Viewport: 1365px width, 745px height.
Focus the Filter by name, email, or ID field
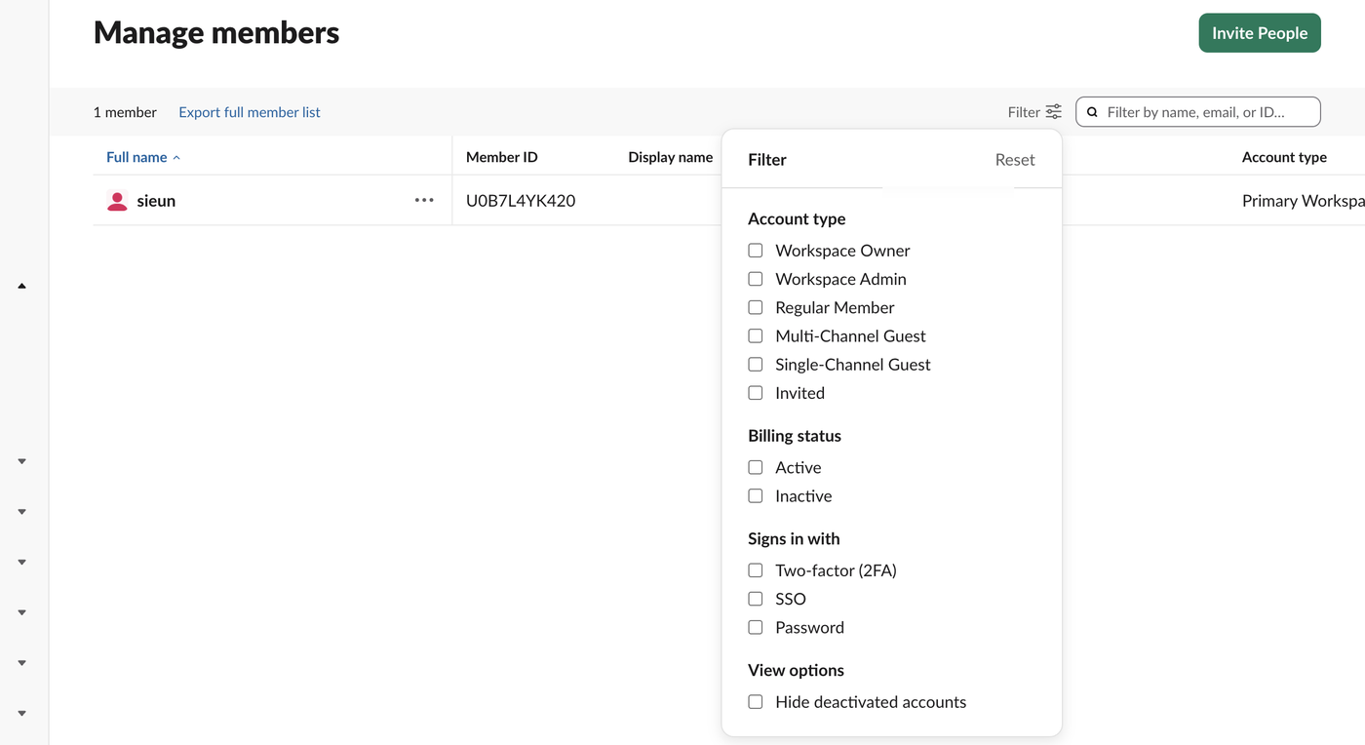pyautogui.click(x=1198, y=112)
